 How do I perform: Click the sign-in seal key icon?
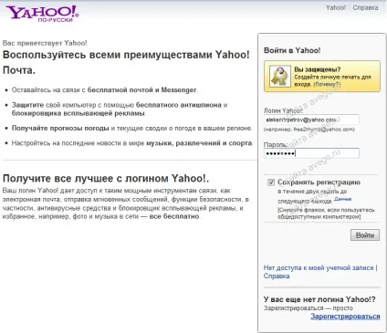(x=280, y=77)
